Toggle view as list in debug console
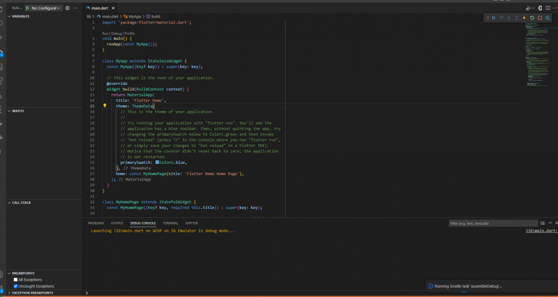The height and width of the screenshot is (297, 558). (x=542, y=223)
